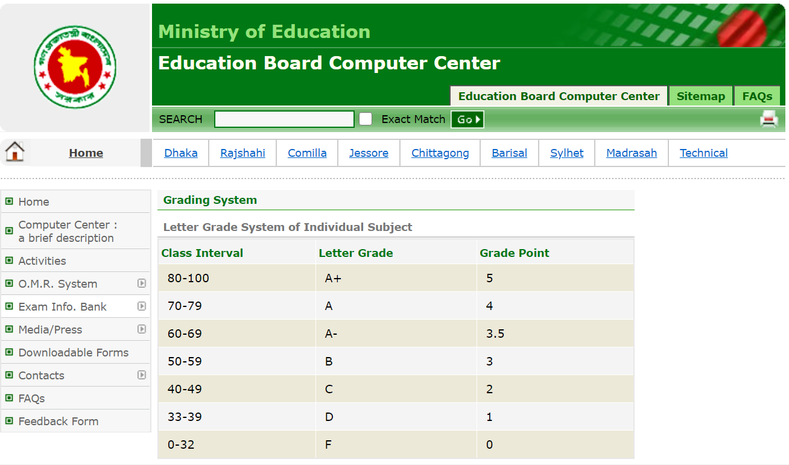Open the Dhaka board link
This screenshot has width=789, height=465.
181,153
